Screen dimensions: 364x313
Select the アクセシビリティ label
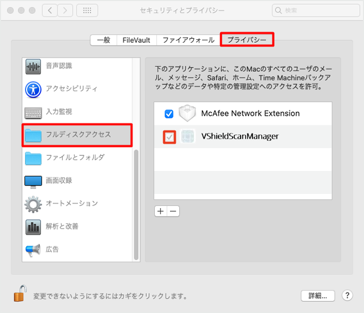[x=72, y=89]
